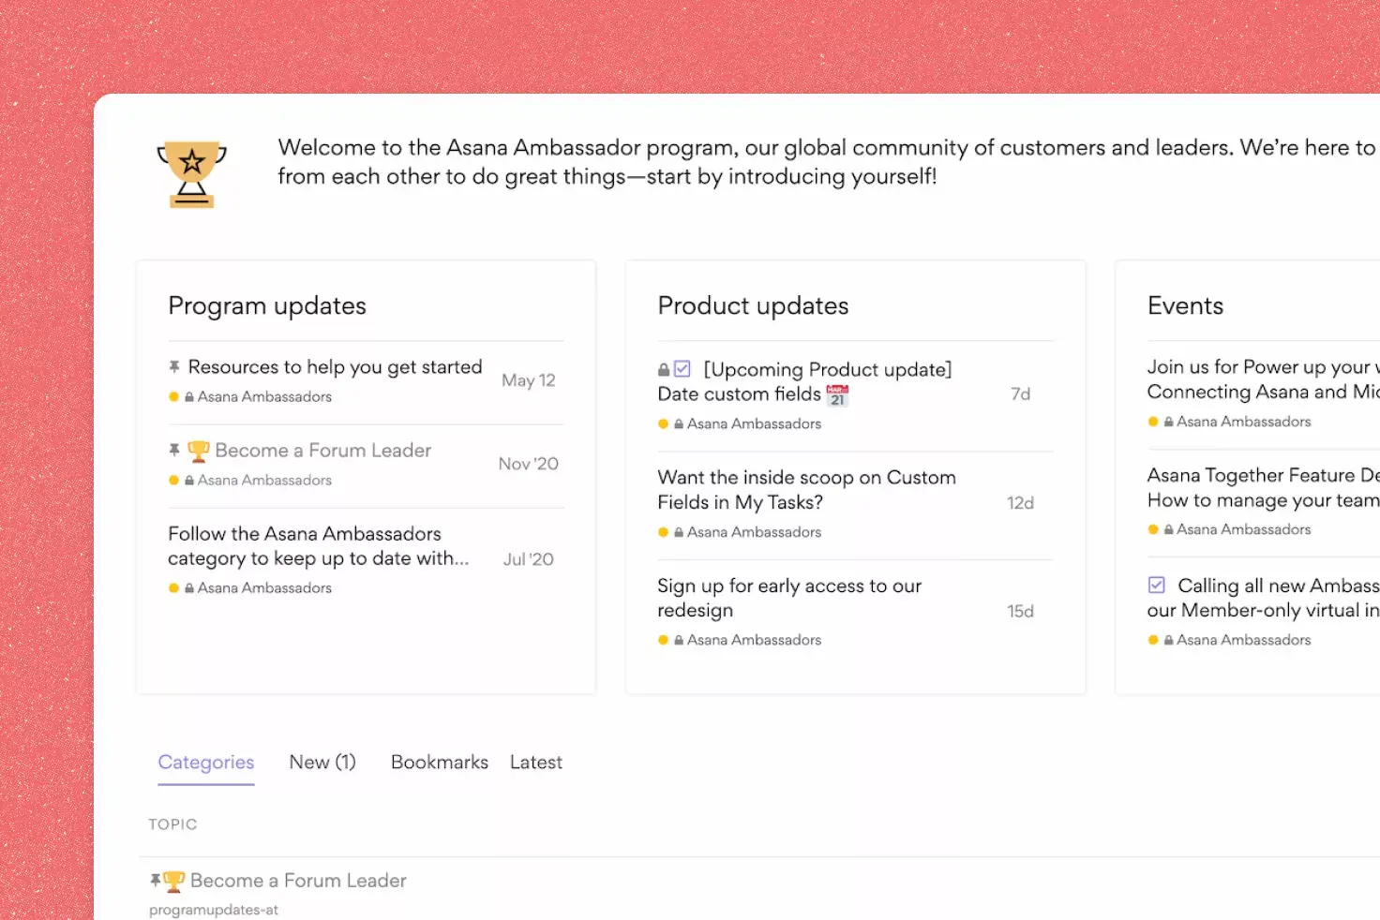Click the checkbox icon before Upcoming Product update
This screenshot has height=920, width=1380.
[682, 369]
